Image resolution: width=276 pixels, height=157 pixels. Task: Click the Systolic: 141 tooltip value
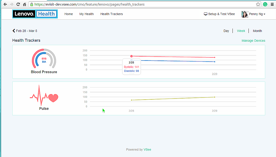coord(131,67)
